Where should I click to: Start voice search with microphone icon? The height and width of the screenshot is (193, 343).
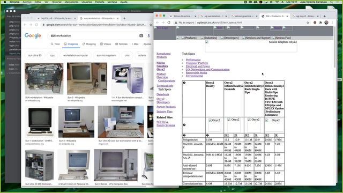coord(149,35)
